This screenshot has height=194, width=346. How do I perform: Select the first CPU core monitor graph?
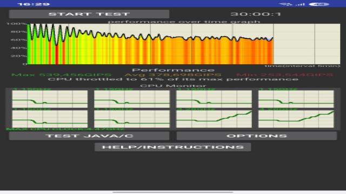point(50,99)
